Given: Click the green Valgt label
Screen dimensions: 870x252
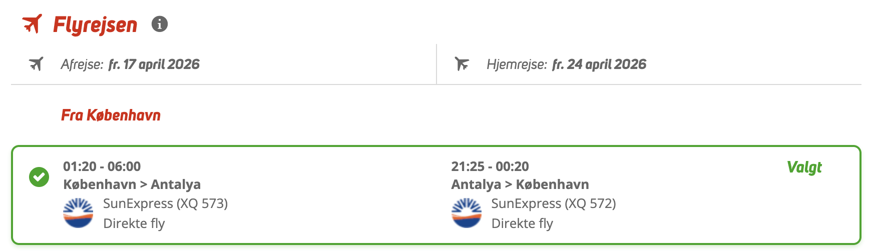Looking at the screenshot, I should (804, 167).
